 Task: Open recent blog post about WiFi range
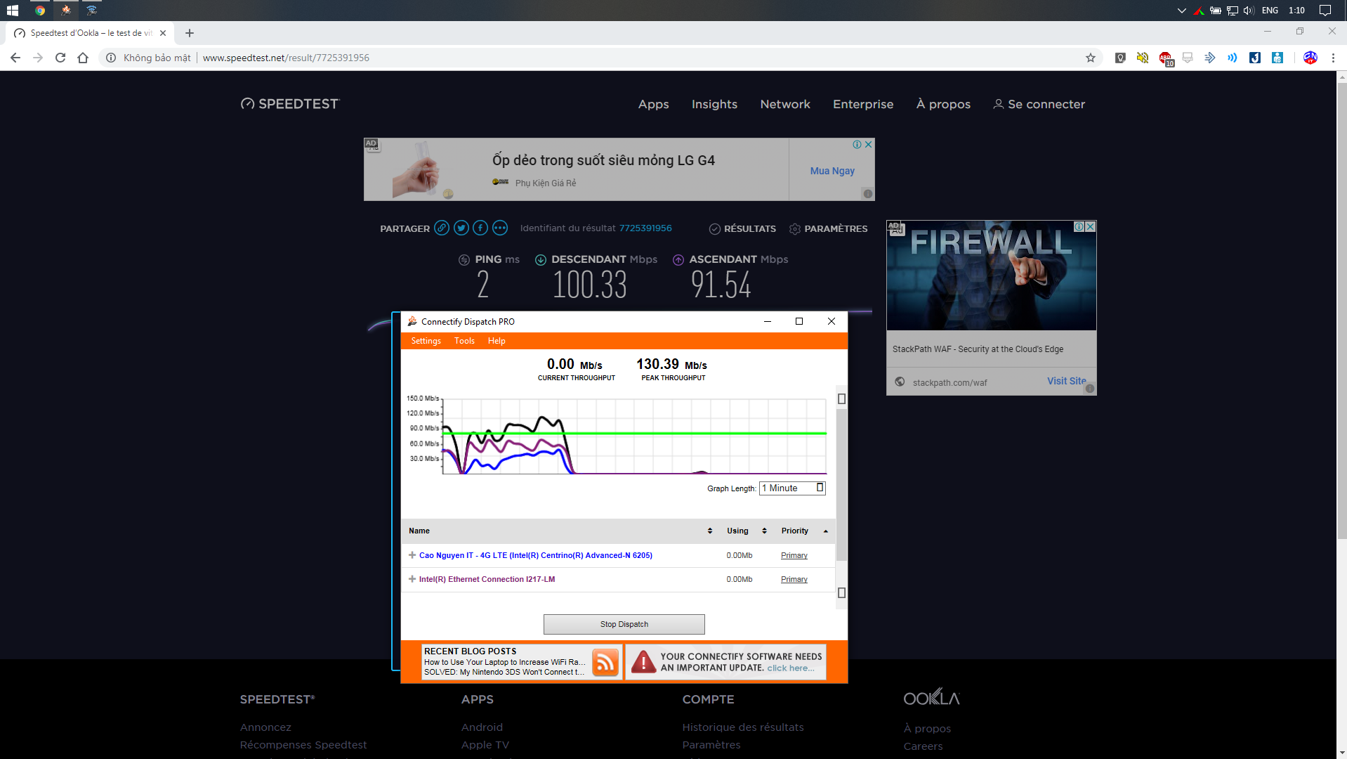point(504,662)
